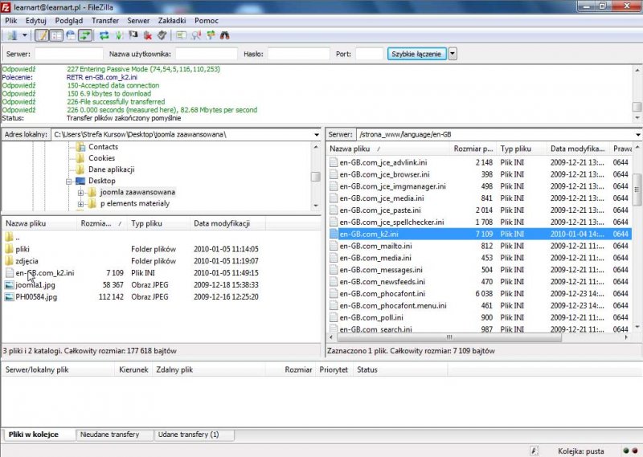Click the binoculars search icon
The height and width of the screenshot is (457, 643).
pyautogui.click(x=225, y=35)
